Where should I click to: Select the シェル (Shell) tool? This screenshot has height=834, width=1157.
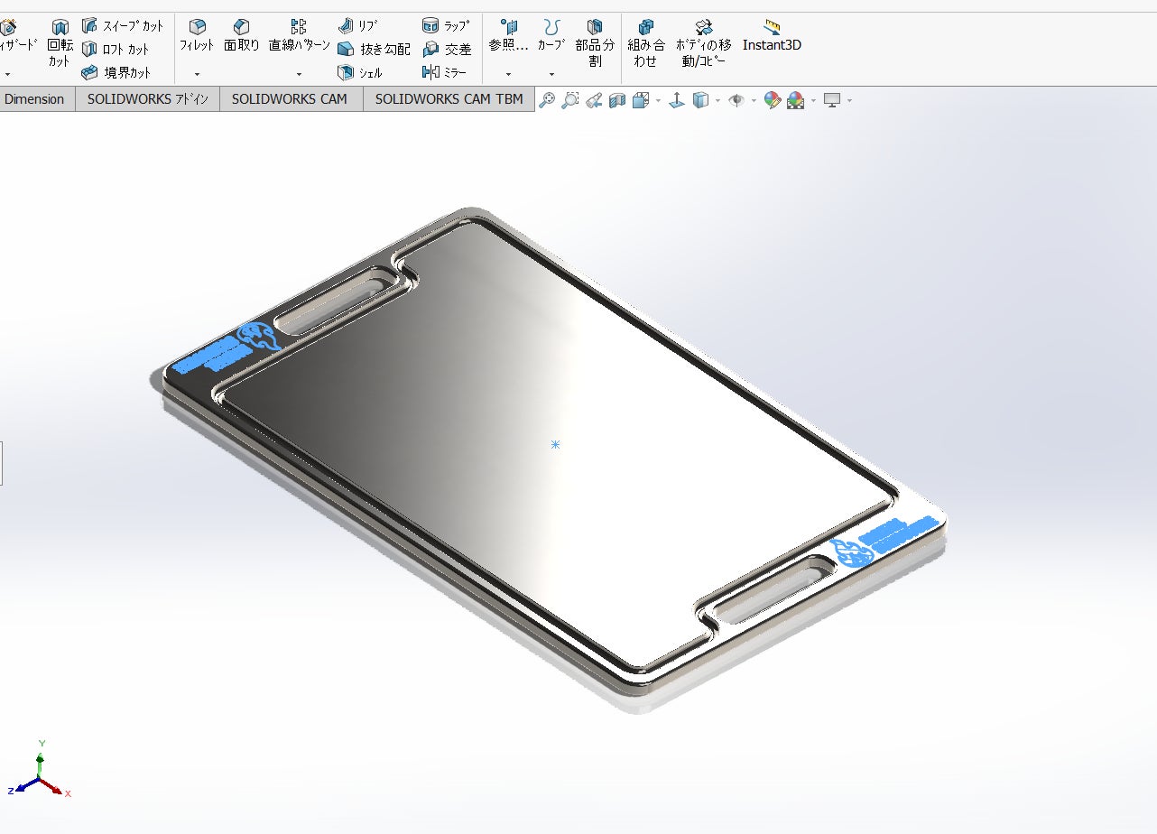[x=360, y=72]
